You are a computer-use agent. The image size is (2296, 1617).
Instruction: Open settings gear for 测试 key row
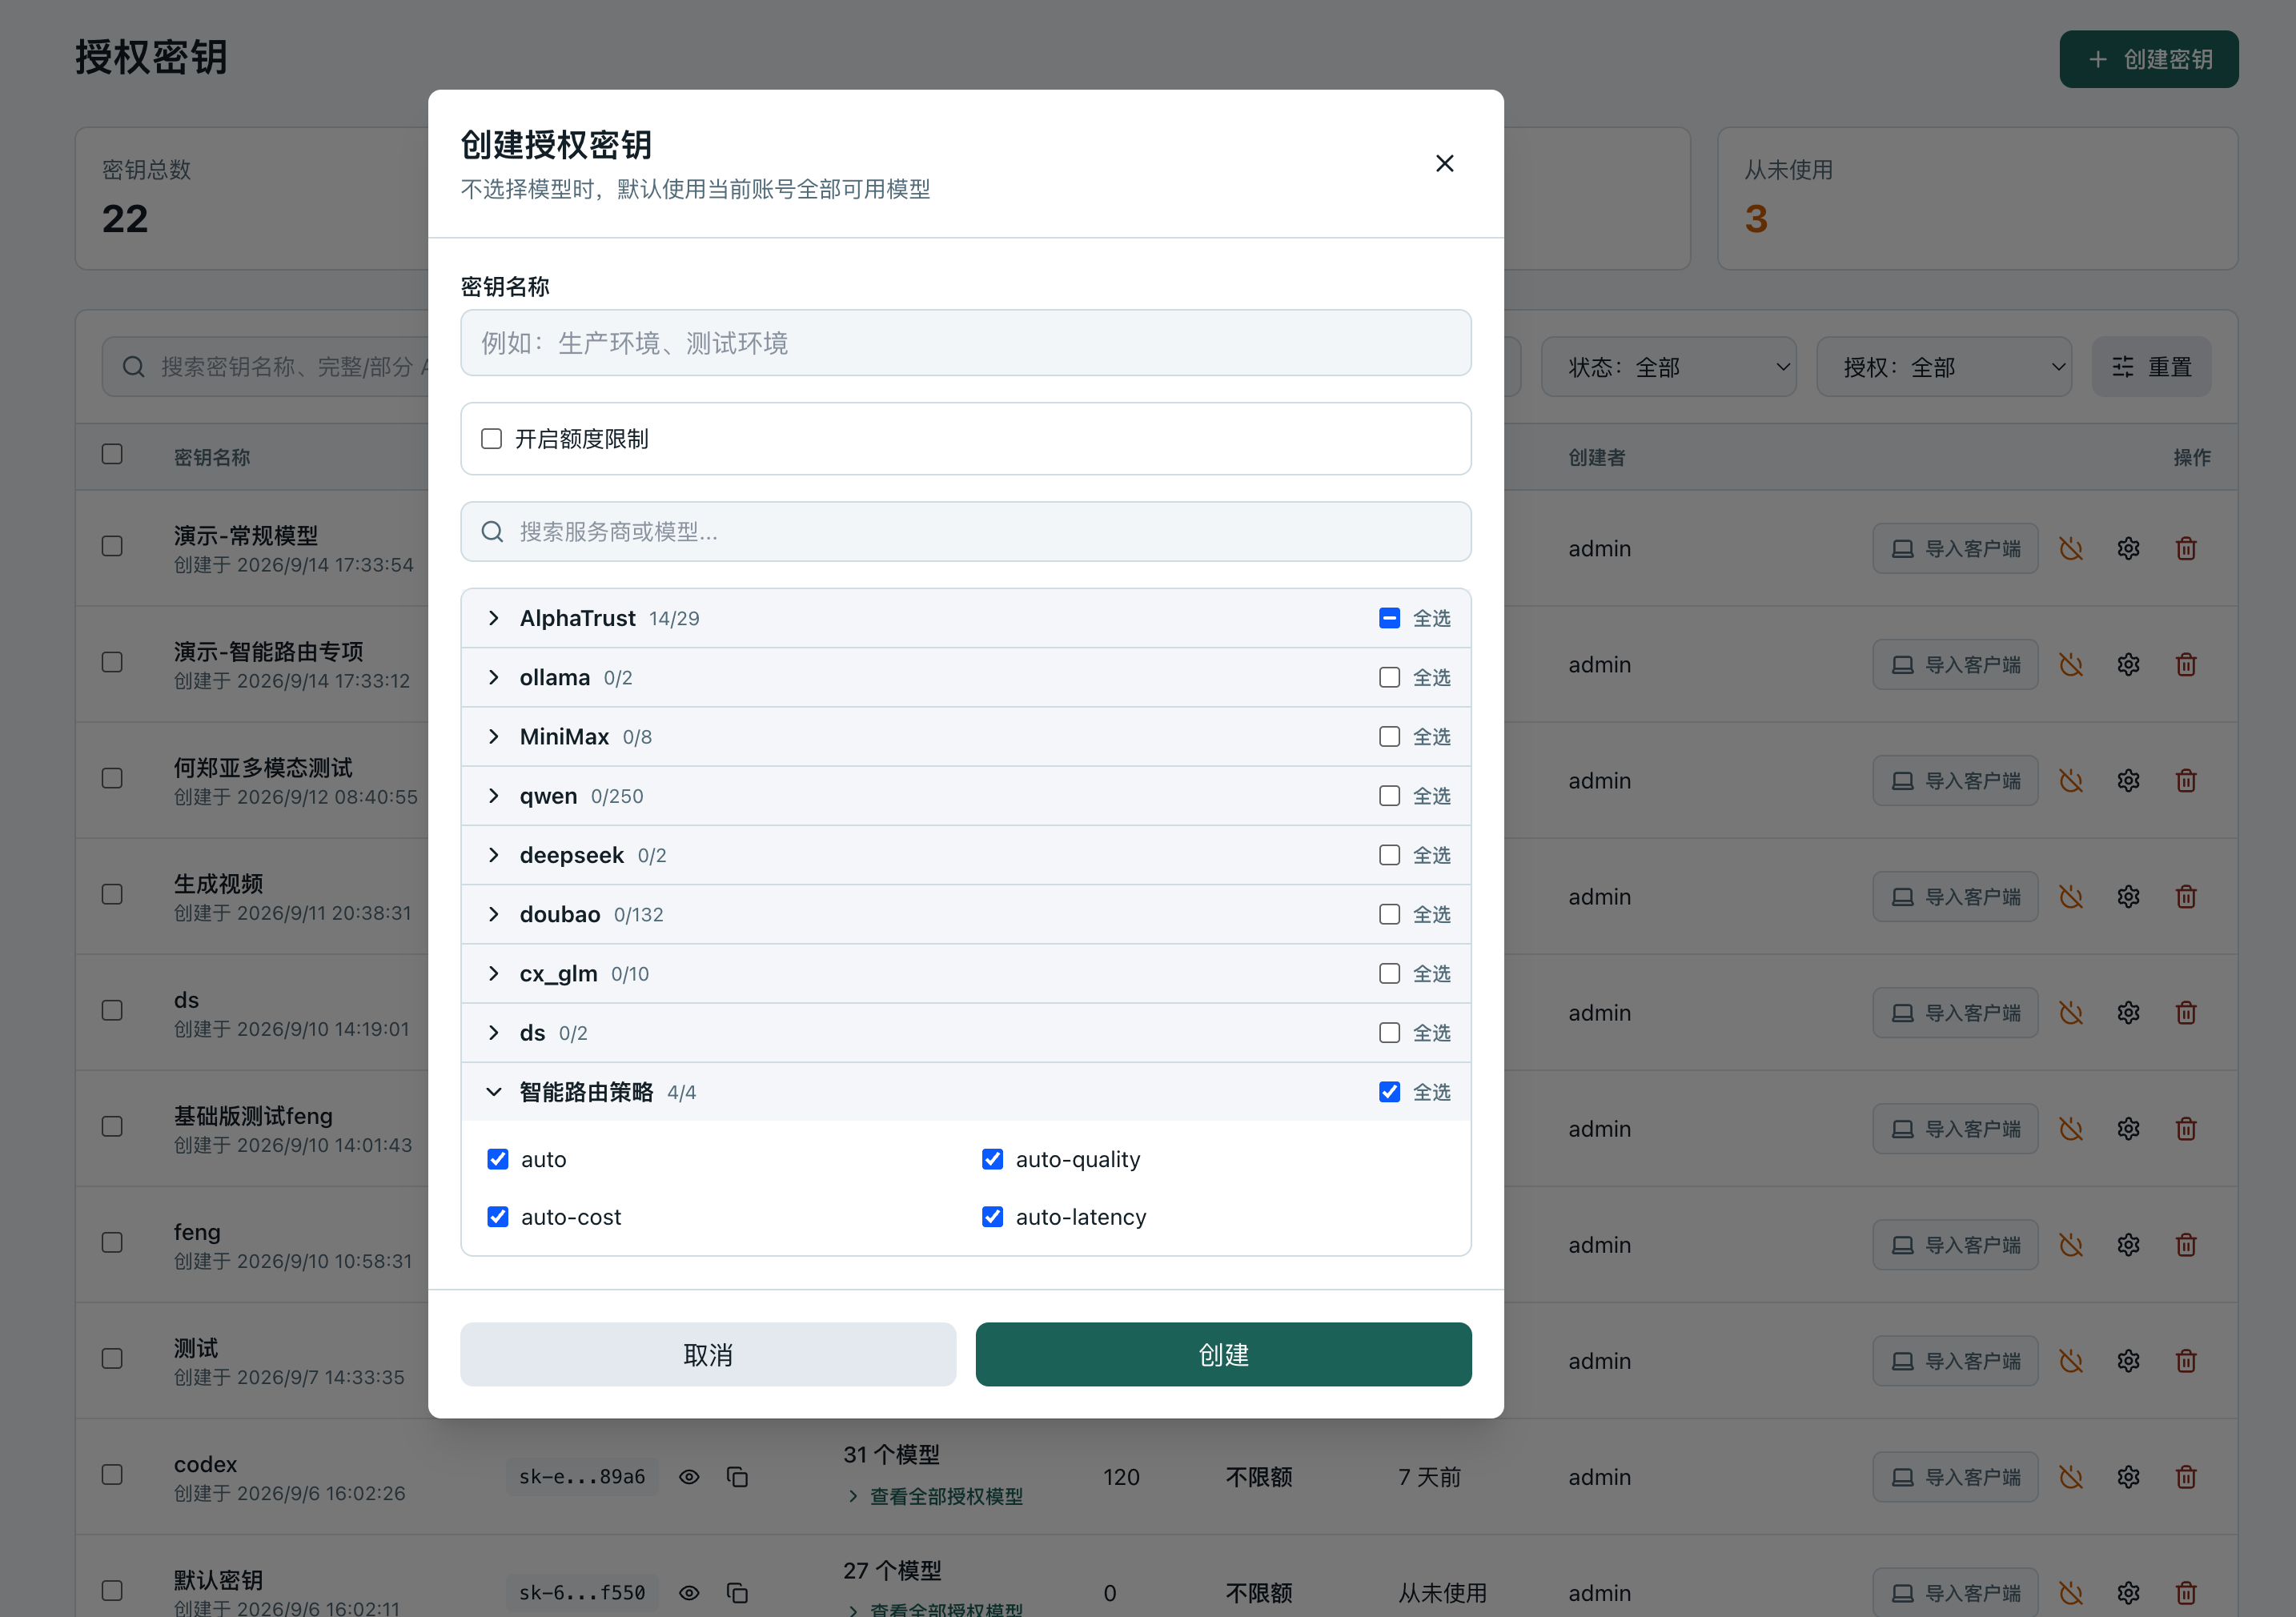pyautogui.click(x=2128, y=1360)
